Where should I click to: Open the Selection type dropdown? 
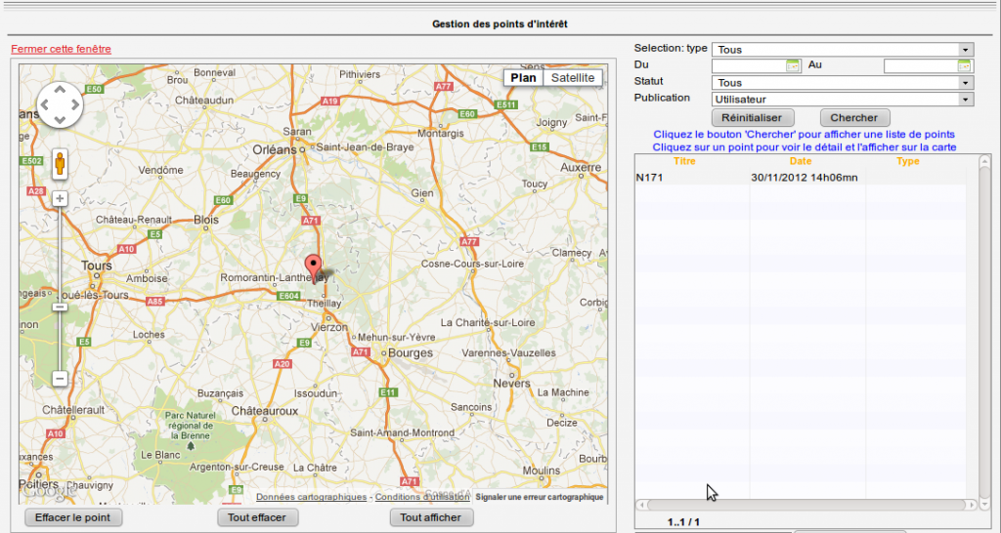[x=843, y=50]
